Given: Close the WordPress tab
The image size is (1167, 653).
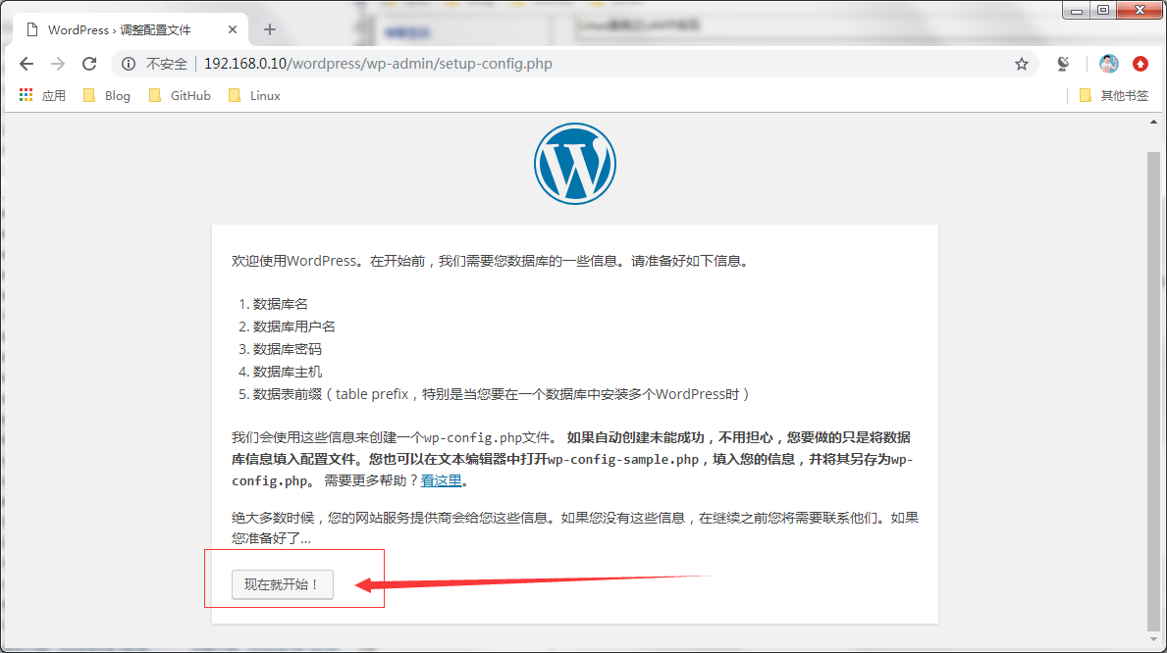Looking at the screenshot, I should point(233,29).
